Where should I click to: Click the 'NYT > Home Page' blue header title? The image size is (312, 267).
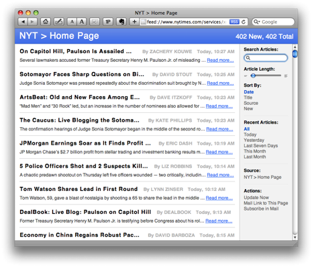coord(59,36)
